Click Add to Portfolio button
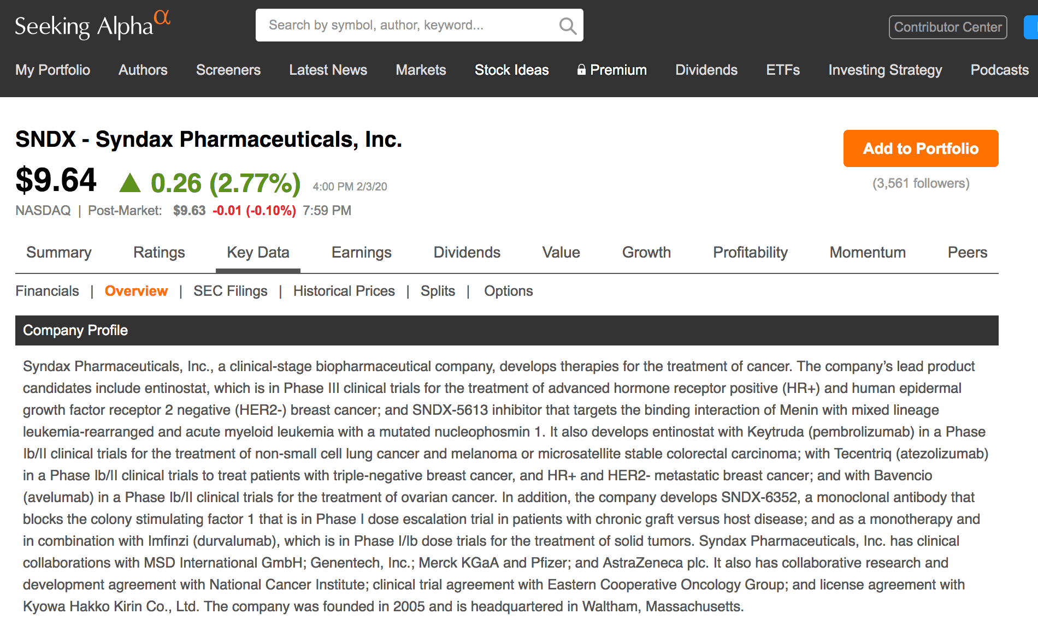This screenshot has height=620, width=1038. click(x=921, y=148)
